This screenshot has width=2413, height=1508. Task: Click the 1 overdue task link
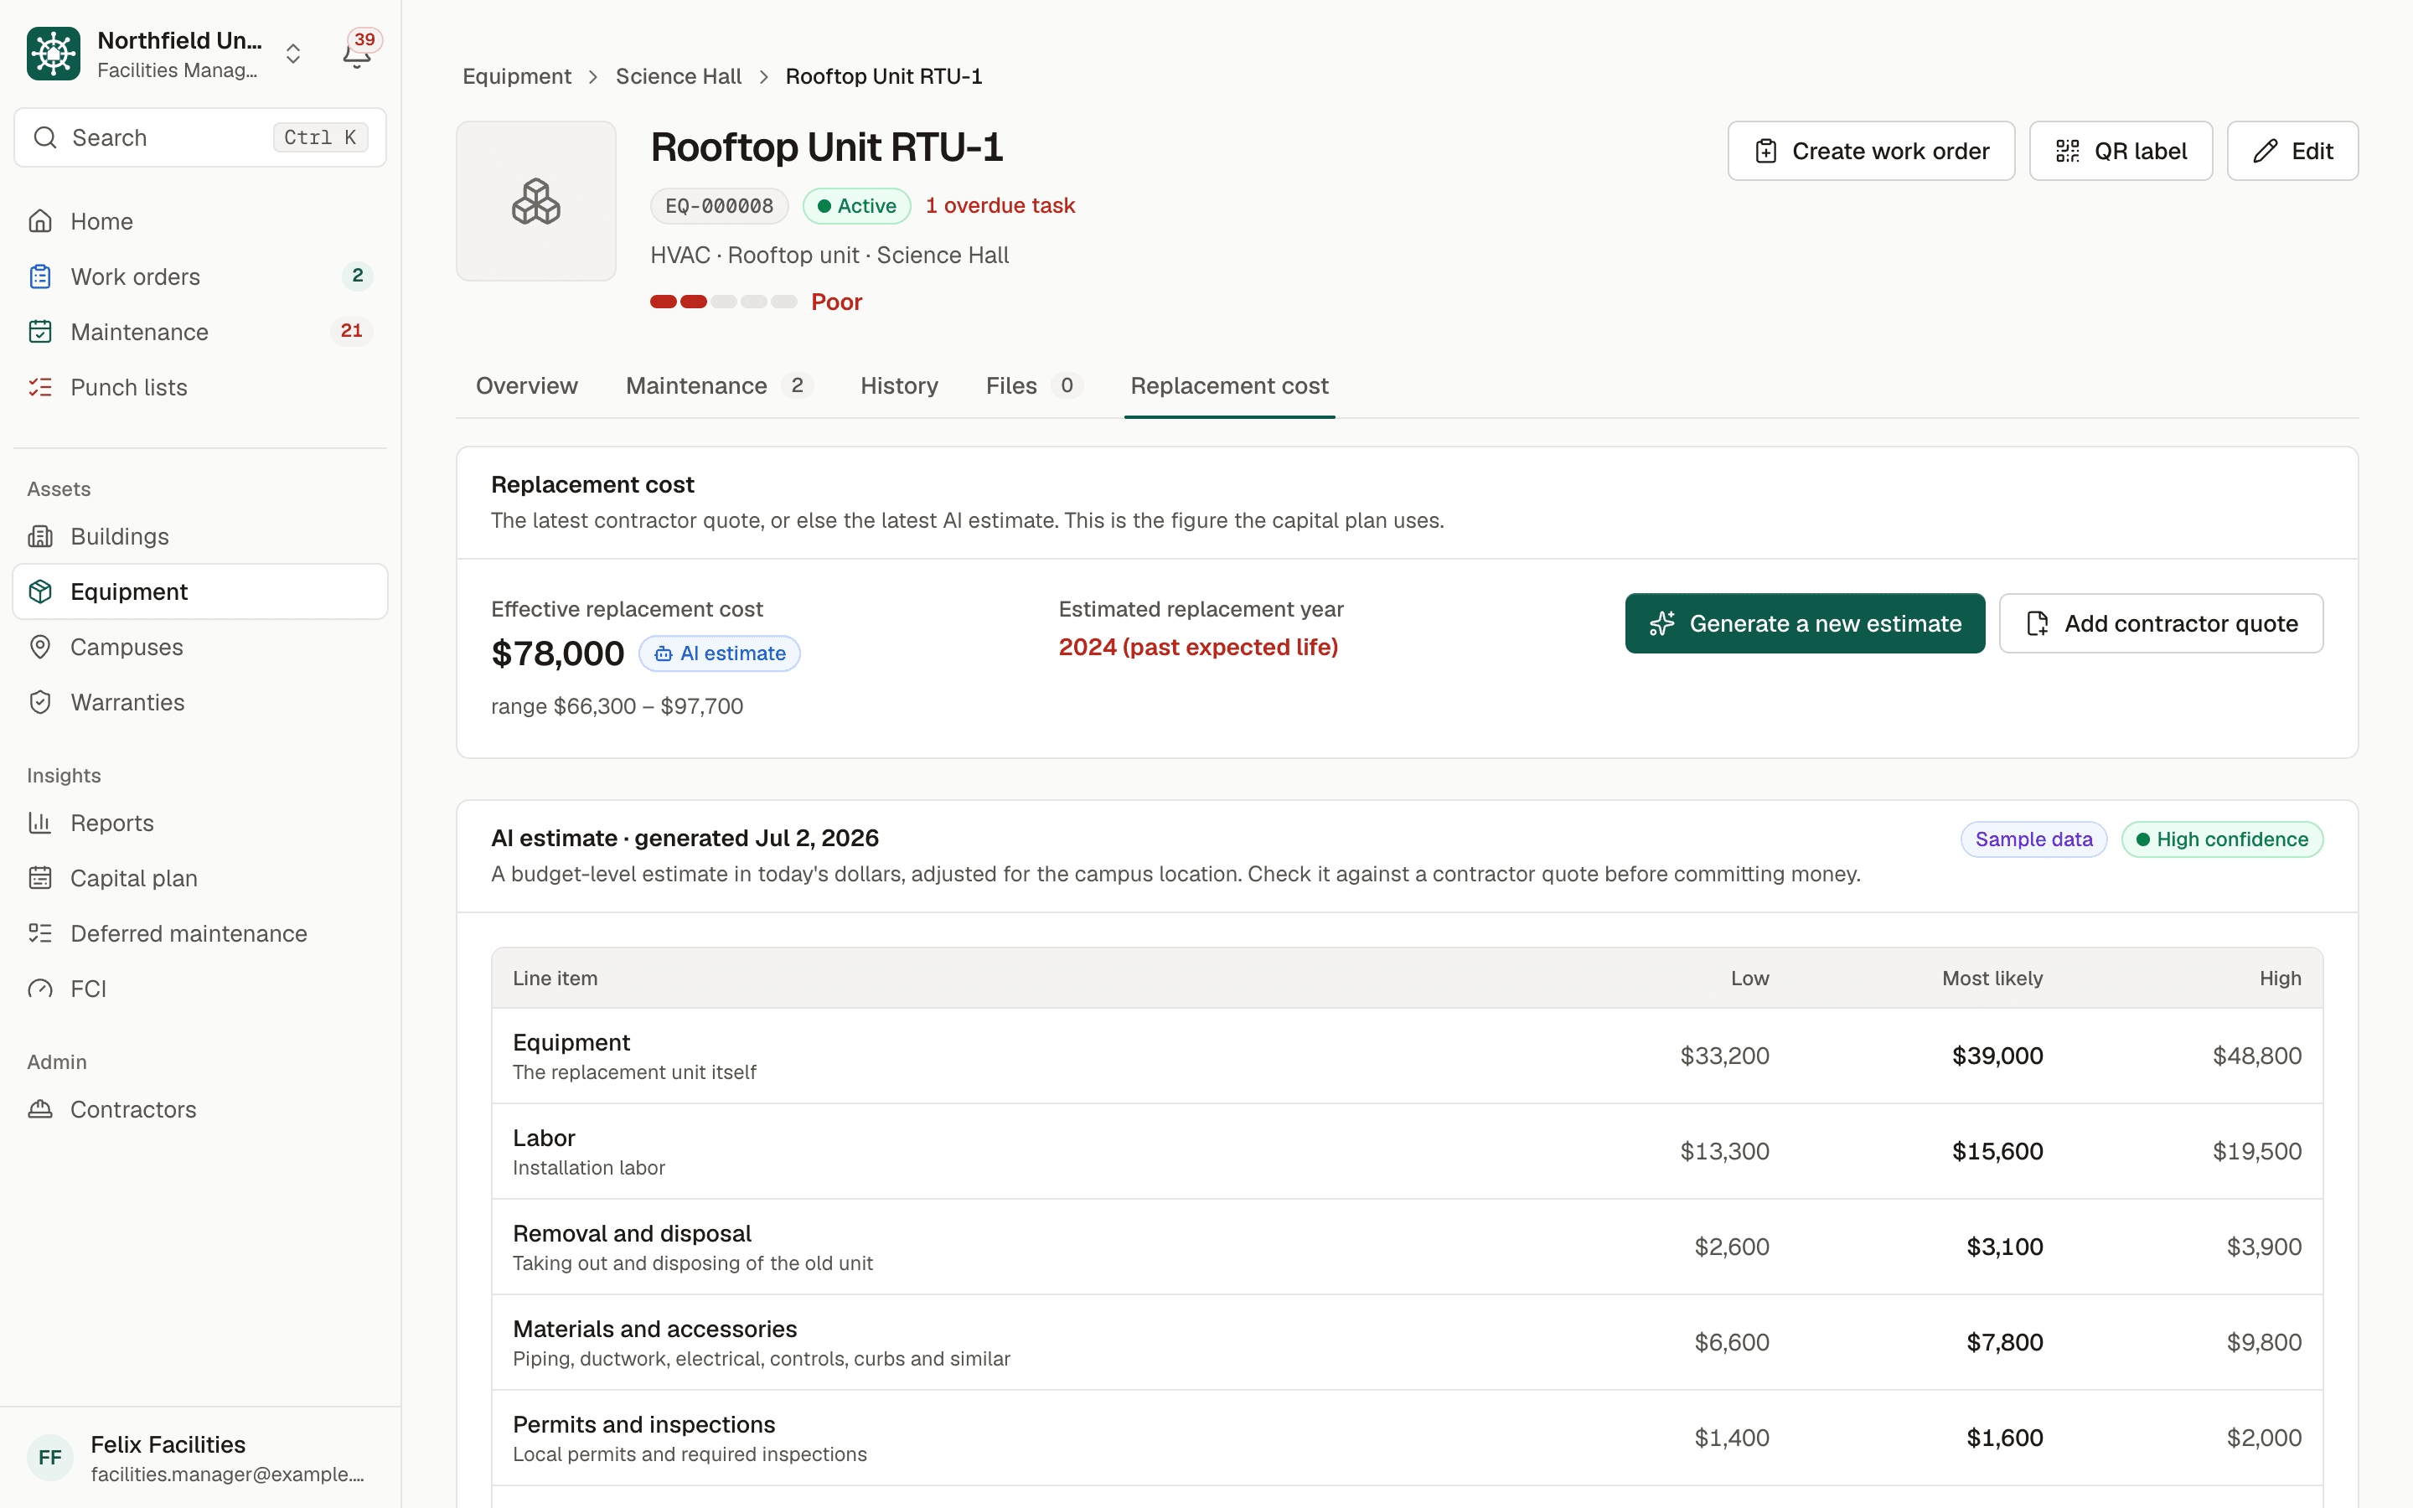pyautogui.click(x=1000, y=205)
